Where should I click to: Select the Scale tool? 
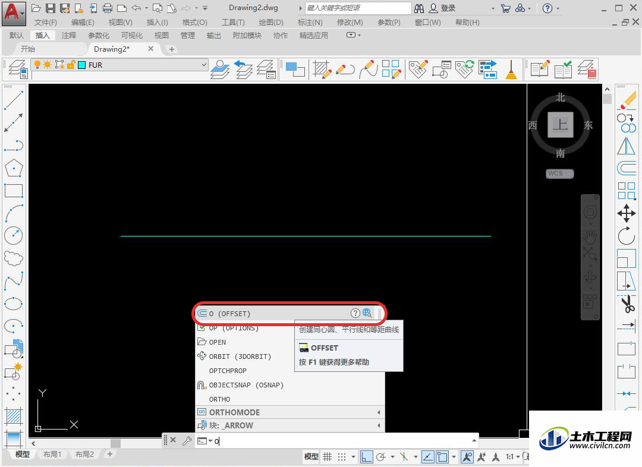(627, 258)
